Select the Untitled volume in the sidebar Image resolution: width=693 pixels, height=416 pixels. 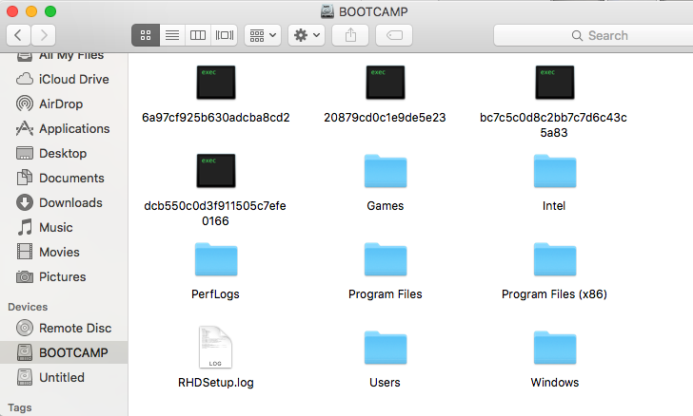[x=64, y=377]
